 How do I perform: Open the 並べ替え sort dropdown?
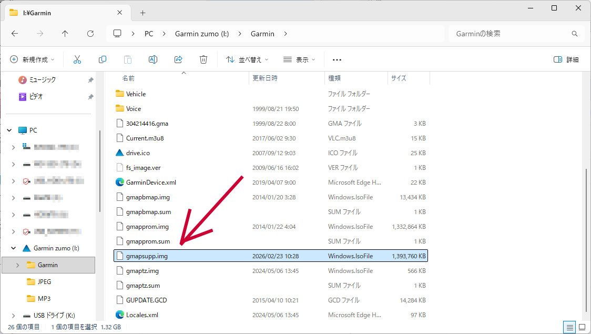click(247, 59)
